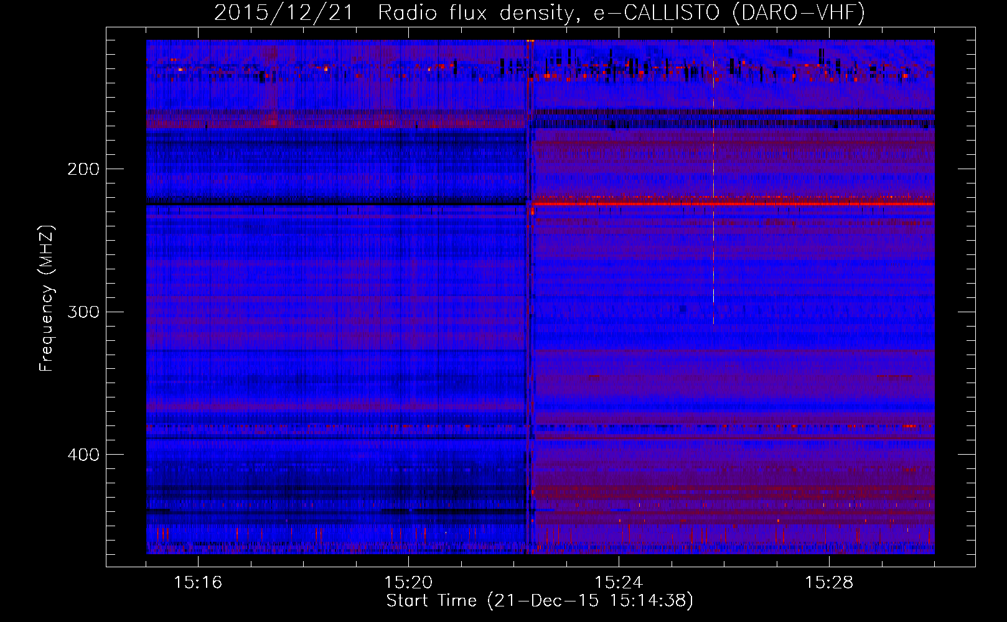This screenshot has width=1007, height=622.
Task: Click the 15:28 time tick label
Action: pyautogui.click(x=829, y=582)
